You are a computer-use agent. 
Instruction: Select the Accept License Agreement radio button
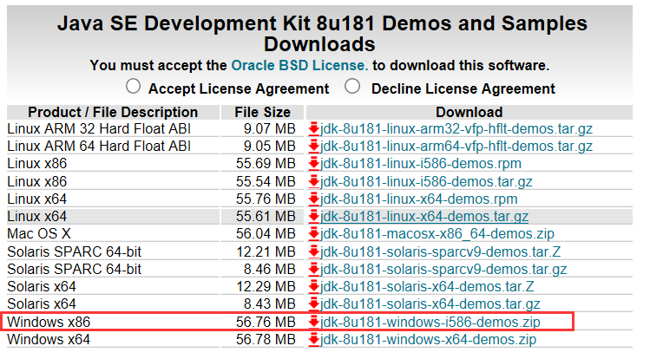click(133, 87)
